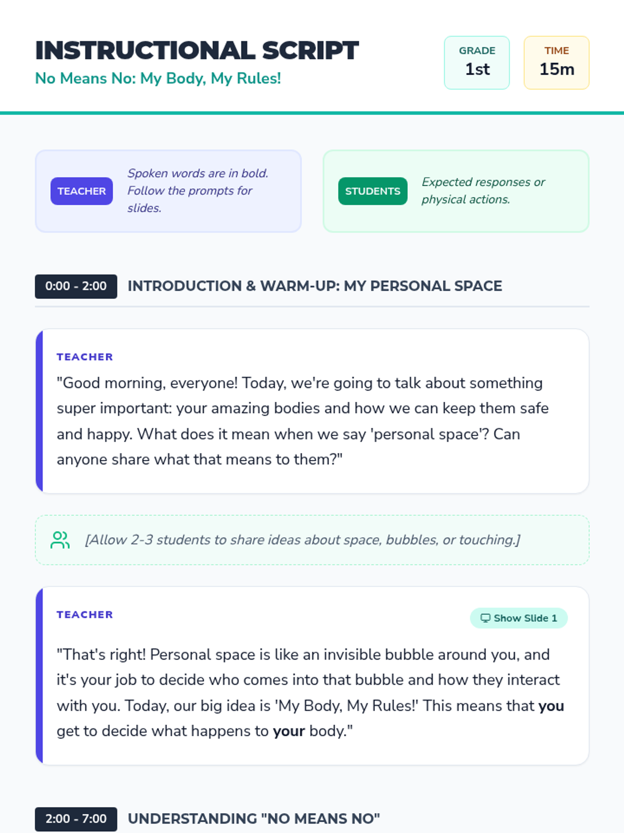This screenshot has height=833, width=624.
Task: Click the Introduction & Warm-Up section heading
Action: [x=315, y=286]
